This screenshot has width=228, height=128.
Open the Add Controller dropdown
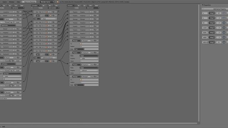pos(53,8)
